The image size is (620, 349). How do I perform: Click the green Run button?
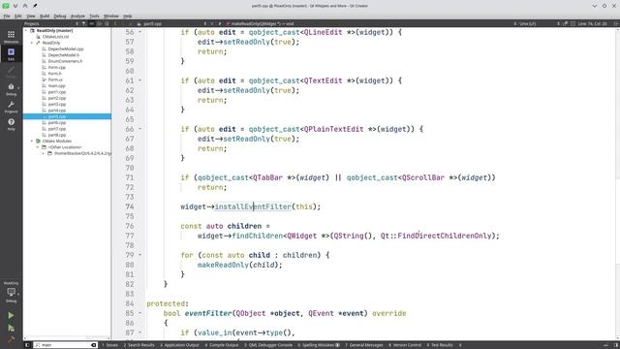tap(11, 315)
